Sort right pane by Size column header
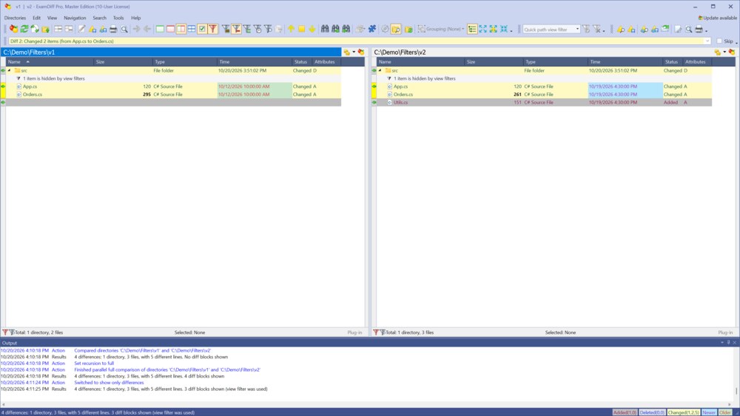The height and width of the screenshot is (416, 740). coord(494,62)
